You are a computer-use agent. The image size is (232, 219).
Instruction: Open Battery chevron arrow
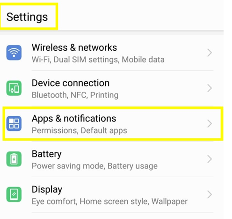point(210,159)
